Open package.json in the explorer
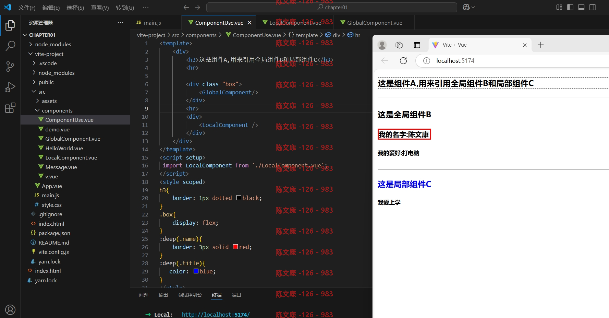Screen dimensions: 609x318 click(x=75, y=233)
